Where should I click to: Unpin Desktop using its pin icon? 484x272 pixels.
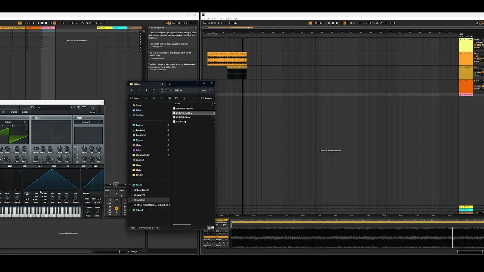coord(168,125)
